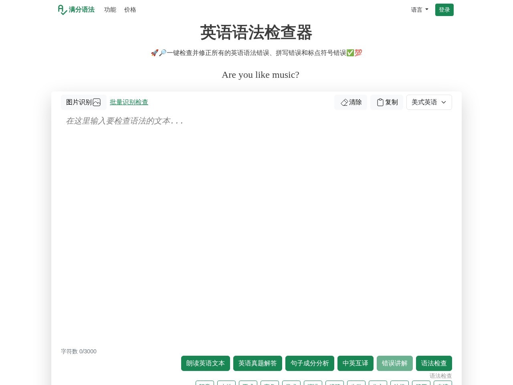Click the 登录 login button
Image resolution: width=513 pixels, height=385 pixels.
point(444,10)
